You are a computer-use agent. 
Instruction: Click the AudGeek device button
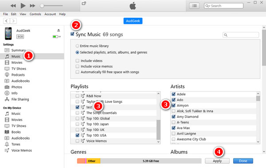click(x=133, y=21)
